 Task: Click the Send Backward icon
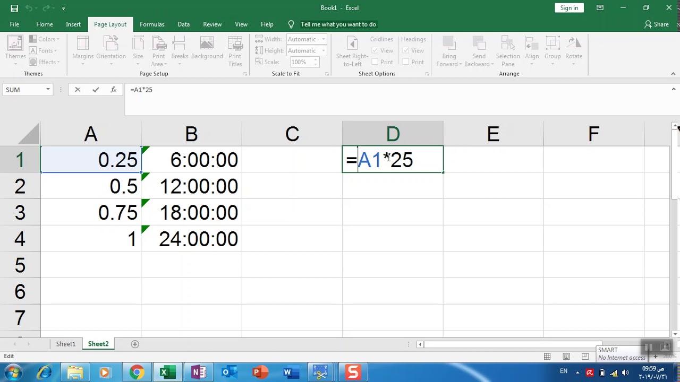tap(479, 44)
